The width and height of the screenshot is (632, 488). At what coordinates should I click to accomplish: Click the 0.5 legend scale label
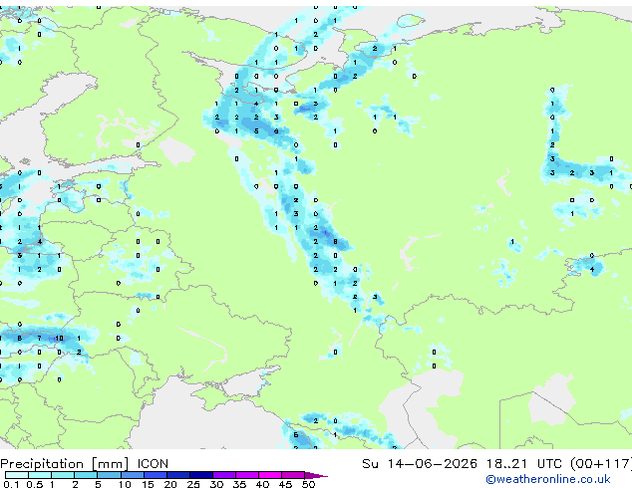[x=34, y=484]
